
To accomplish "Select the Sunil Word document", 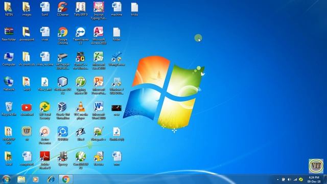I will pyautogui.click(x=45, y=9).
